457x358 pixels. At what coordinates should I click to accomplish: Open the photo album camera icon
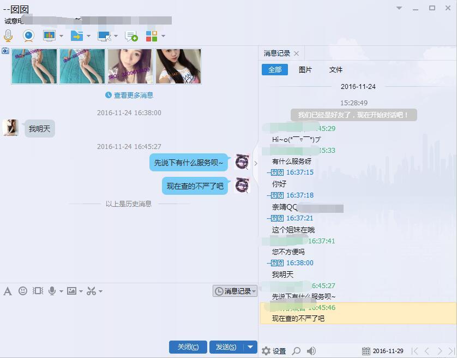[x=5, y=51]
